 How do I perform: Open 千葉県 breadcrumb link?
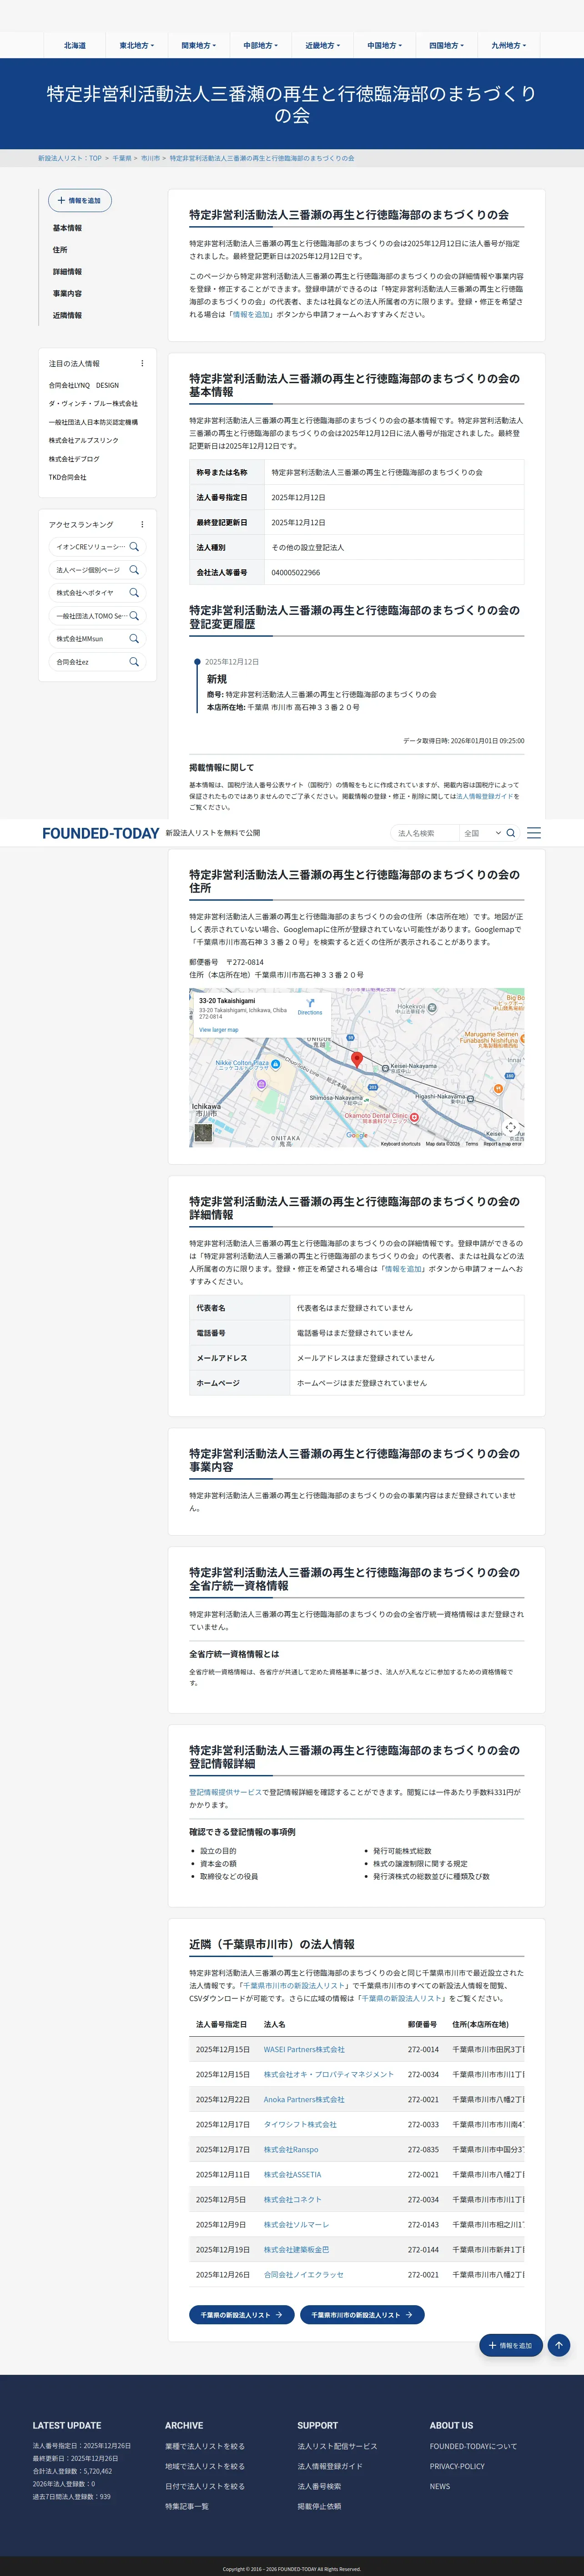coord(122,158)
